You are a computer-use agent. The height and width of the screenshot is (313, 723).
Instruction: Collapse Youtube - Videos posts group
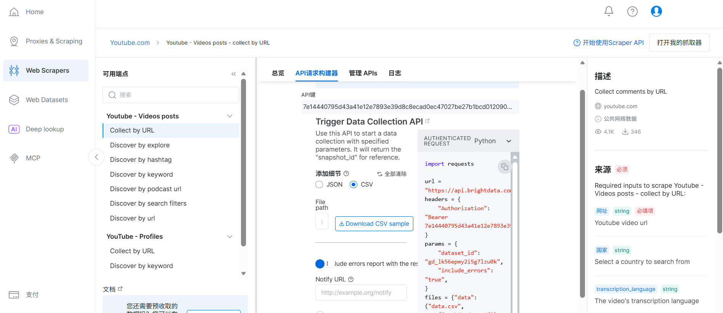coord(230,116)
